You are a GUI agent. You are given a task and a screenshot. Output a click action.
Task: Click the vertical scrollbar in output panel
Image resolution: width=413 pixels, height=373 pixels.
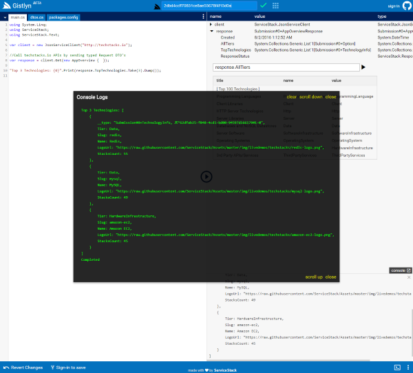coord(412,332)
